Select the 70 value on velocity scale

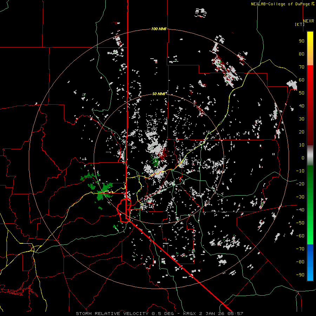pyautogui.click(x=302, y=67)
